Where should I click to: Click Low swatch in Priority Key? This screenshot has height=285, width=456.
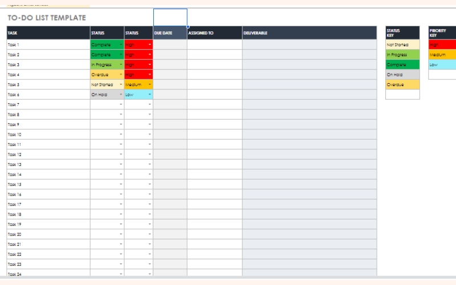tap(442, 64)
